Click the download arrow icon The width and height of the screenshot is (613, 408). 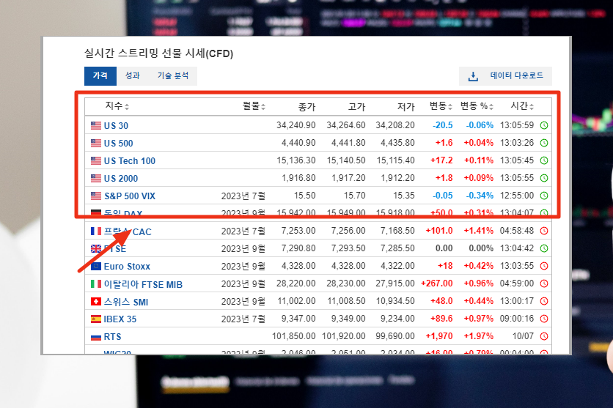tap(473, 76)
